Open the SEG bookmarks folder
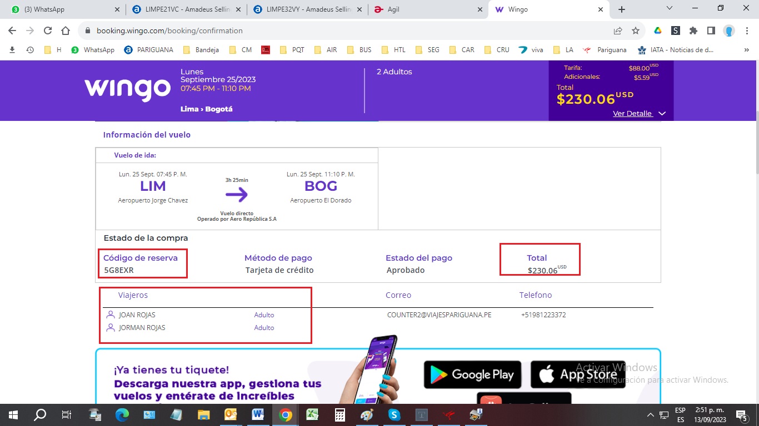Image resolution: width=759 pixels, height=426 pixels. click(427, 50)
